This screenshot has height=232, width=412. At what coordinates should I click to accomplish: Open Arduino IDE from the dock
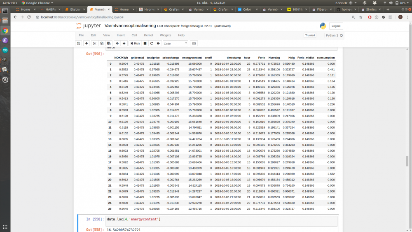(x=5, y=50)
